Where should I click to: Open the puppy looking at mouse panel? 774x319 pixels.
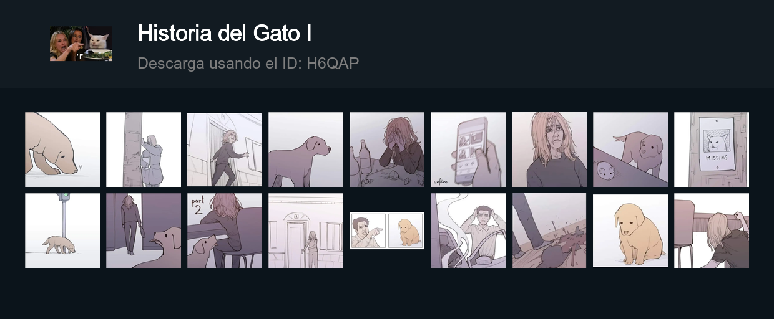click(x=630, y=150)
